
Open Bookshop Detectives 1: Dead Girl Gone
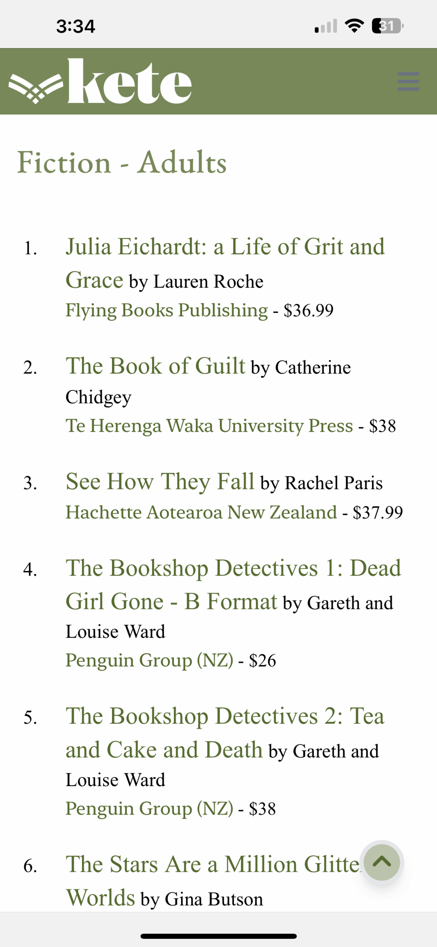point(233,568)
